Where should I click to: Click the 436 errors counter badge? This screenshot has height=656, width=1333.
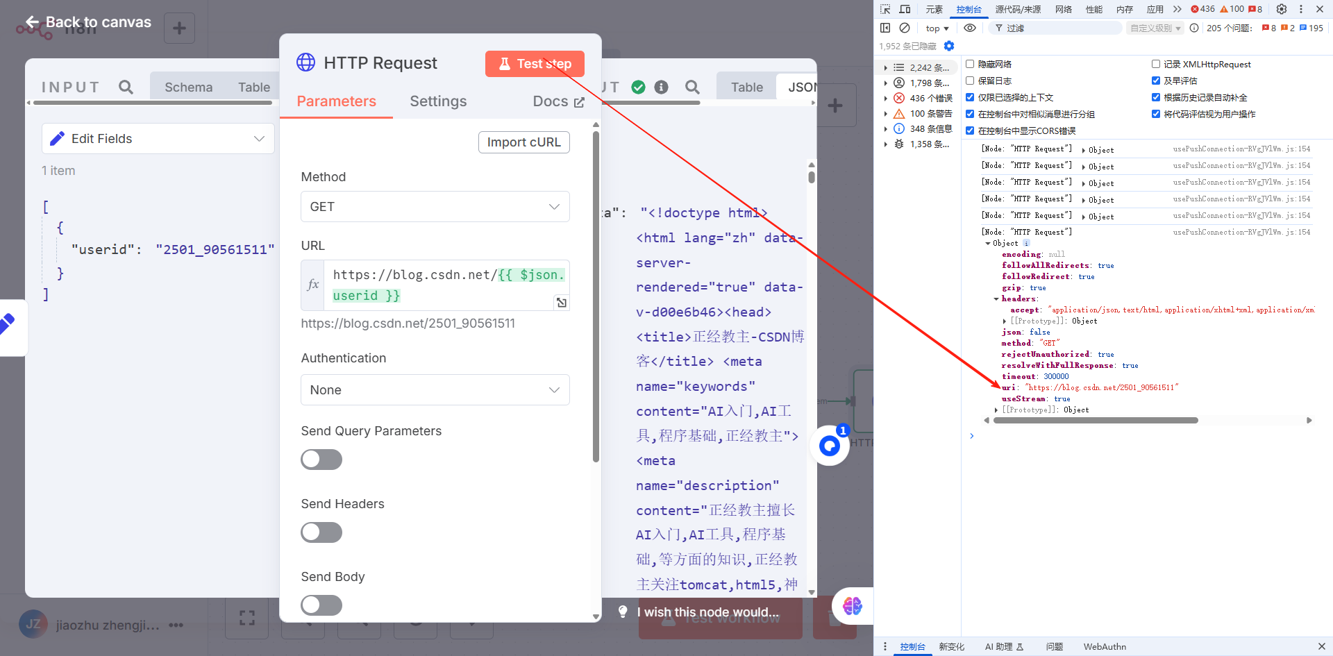point(1202,9)
